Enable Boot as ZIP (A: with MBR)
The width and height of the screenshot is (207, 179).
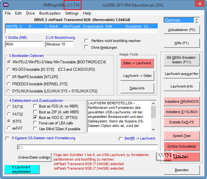click(35, 112)
